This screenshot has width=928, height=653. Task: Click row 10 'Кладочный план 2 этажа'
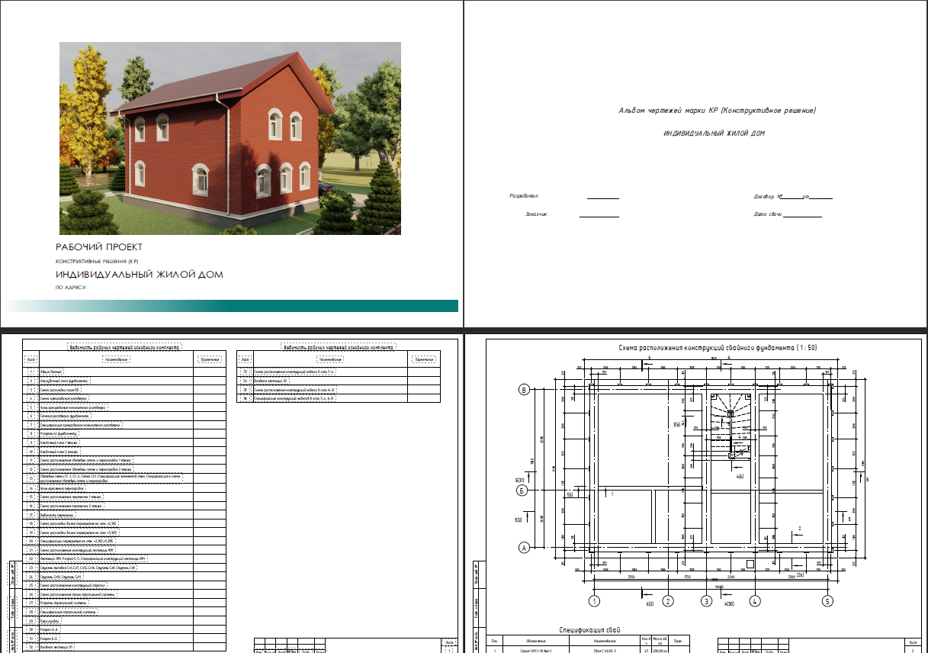125,452
